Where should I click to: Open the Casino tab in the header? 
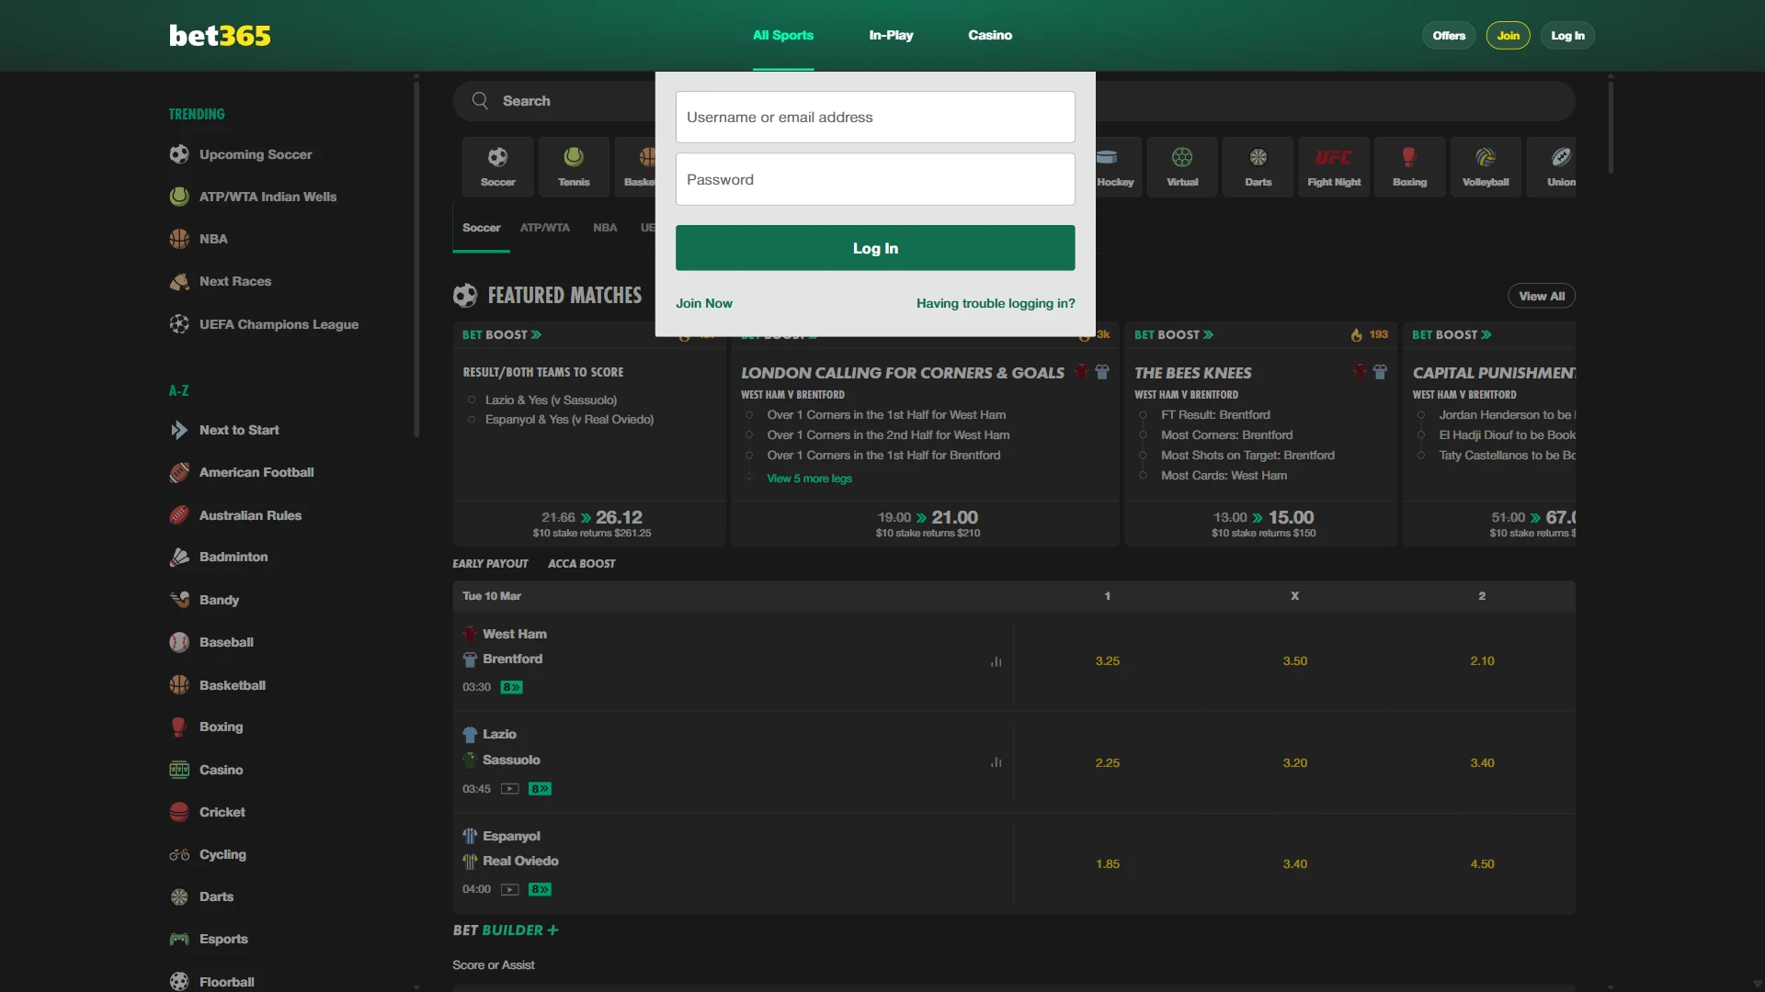pos(990,35)
